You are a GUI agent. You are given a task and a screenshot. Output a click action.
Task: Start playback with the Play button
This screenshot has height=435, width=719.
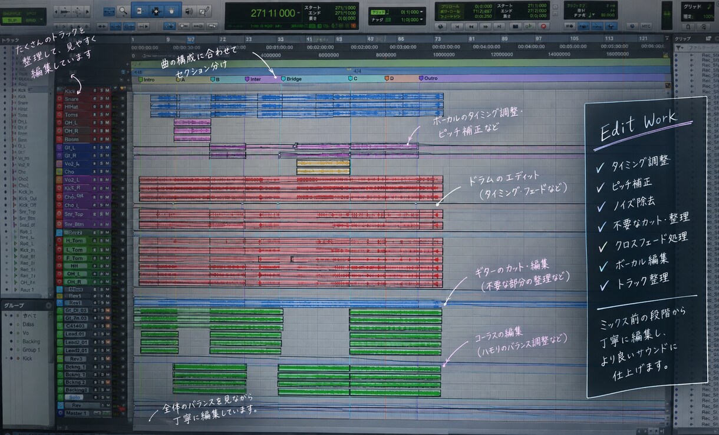click(x=529, y=26)
